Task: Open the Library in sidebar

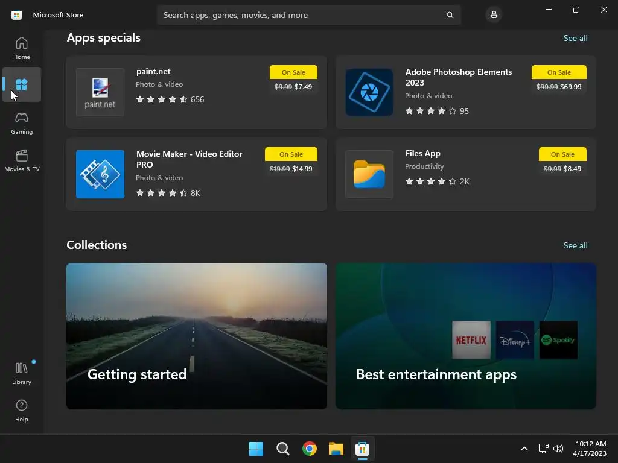Action: (x=22, y=373)
